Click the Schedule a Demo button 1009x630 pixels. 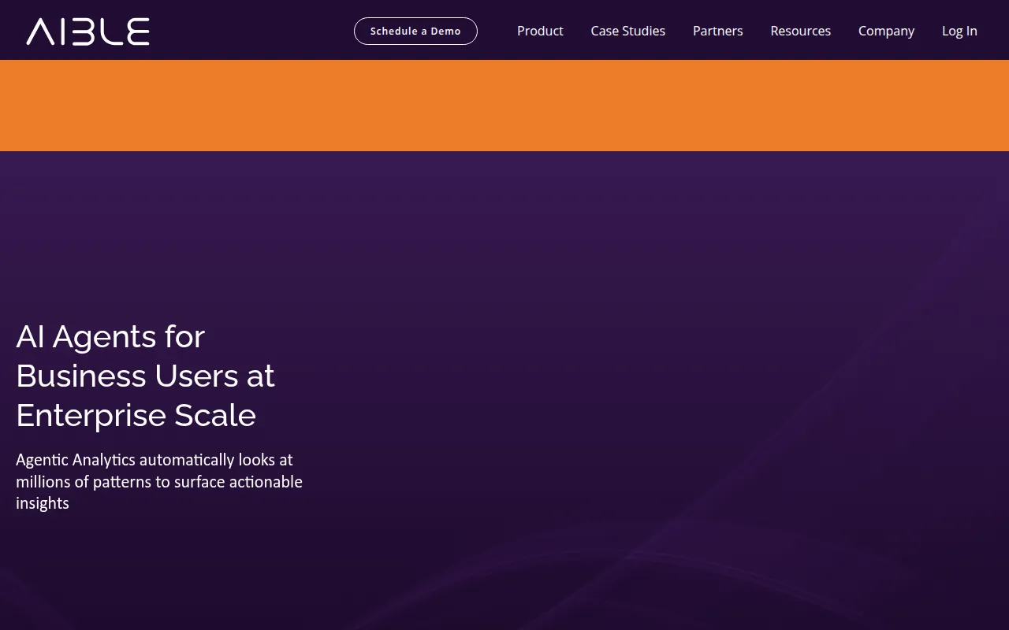tap(415, 31)
